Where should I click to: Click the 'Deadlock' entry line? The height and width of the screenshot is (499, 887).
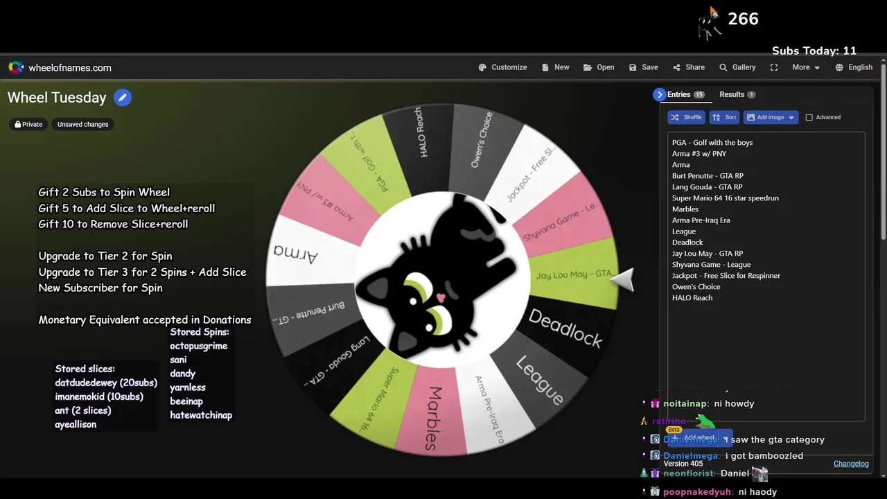pos(687,243)
